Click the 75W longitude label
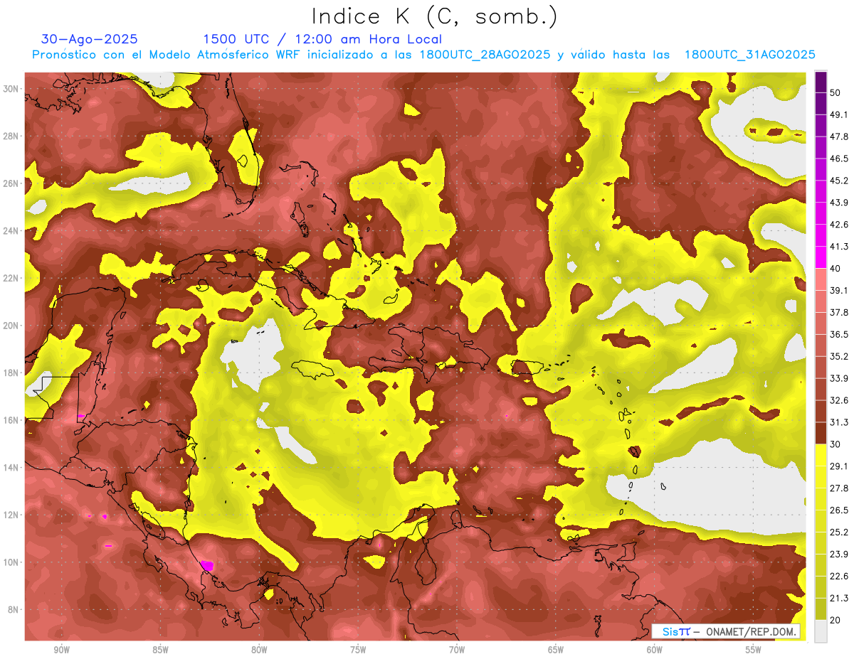The image size is (854, 659). click(x=358, y=650)
